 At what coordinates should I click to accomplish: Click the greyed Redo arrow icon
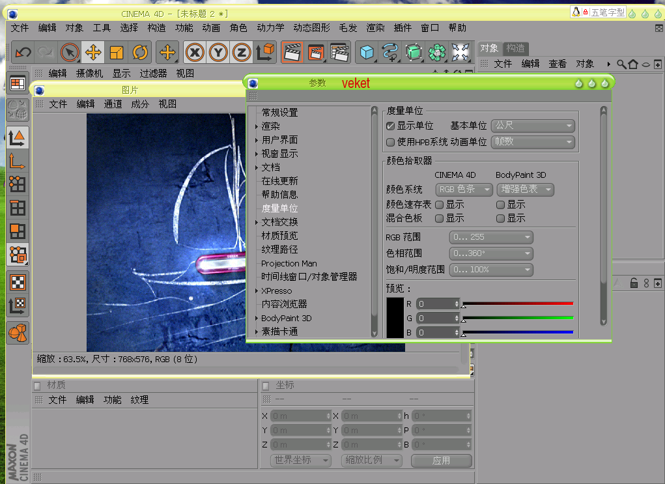(x=46, y=53)
